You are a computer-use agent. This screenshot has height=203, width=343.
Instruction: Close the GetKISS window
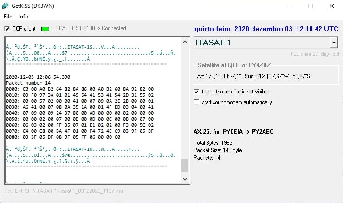[x=331, y=6]
